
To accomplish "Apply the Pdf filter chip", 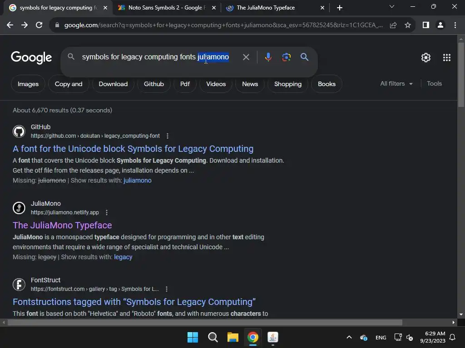I will coord(185,84).
